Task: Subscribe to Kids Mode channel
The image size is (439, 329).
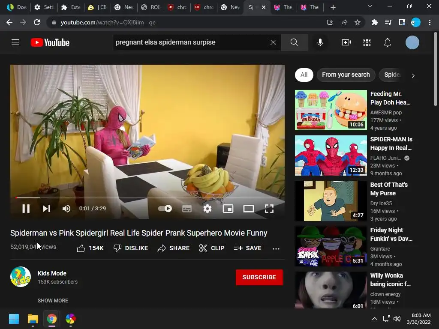Action: pos(259,277)
